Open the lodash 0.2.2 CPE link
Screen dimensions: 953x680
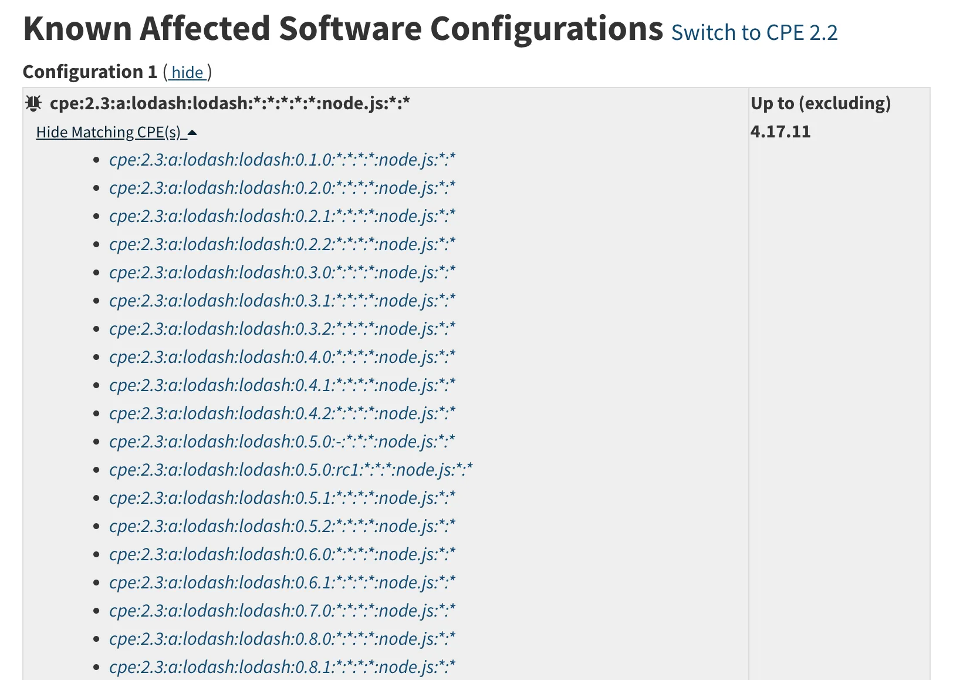click(282, 244)
